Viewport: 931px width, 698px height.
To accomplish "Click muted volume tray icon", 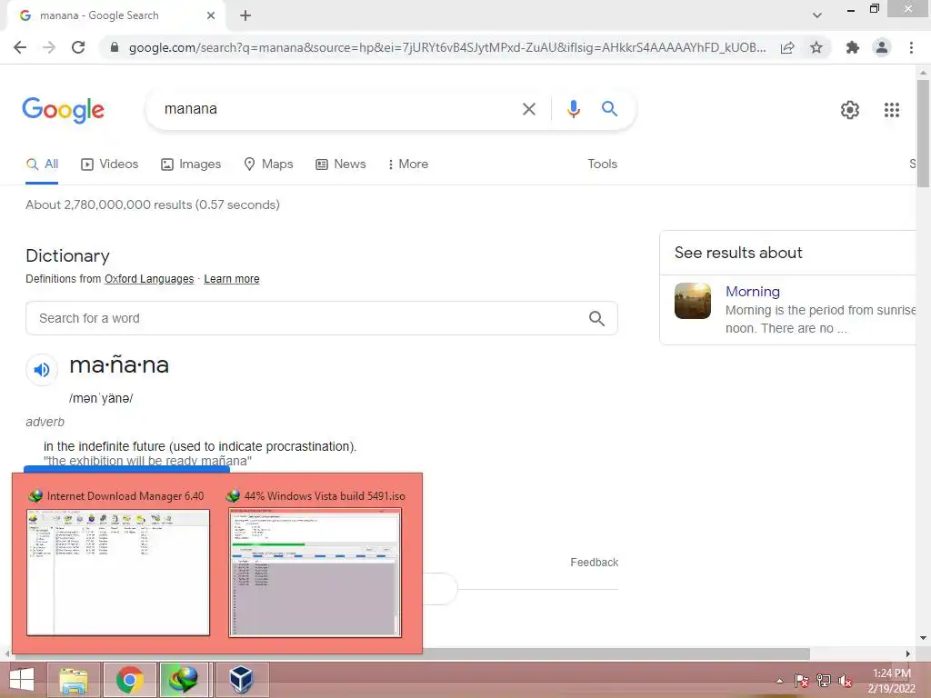I will pos(846,681).
